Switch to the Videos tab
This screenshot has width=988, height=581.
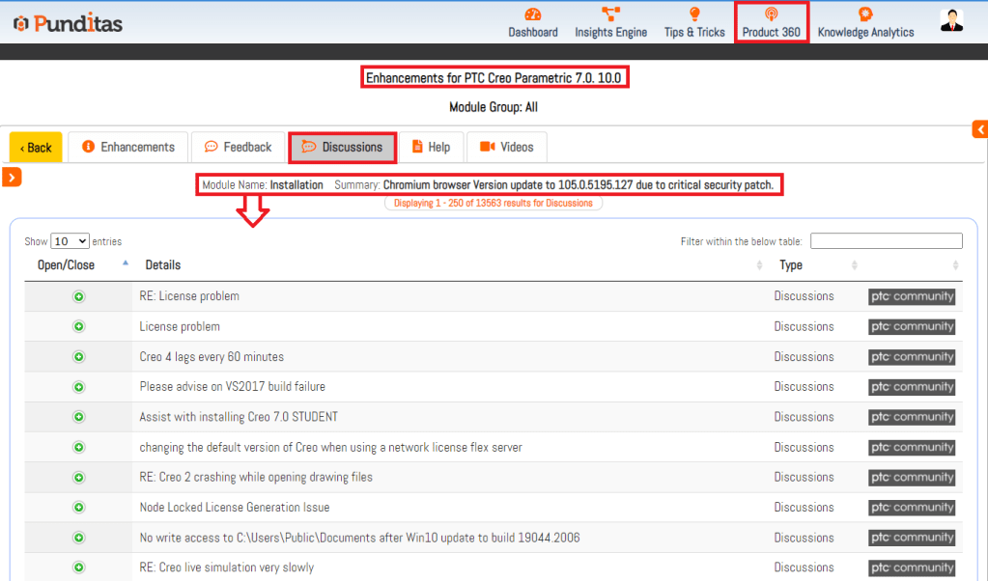(x=507, y=148)
